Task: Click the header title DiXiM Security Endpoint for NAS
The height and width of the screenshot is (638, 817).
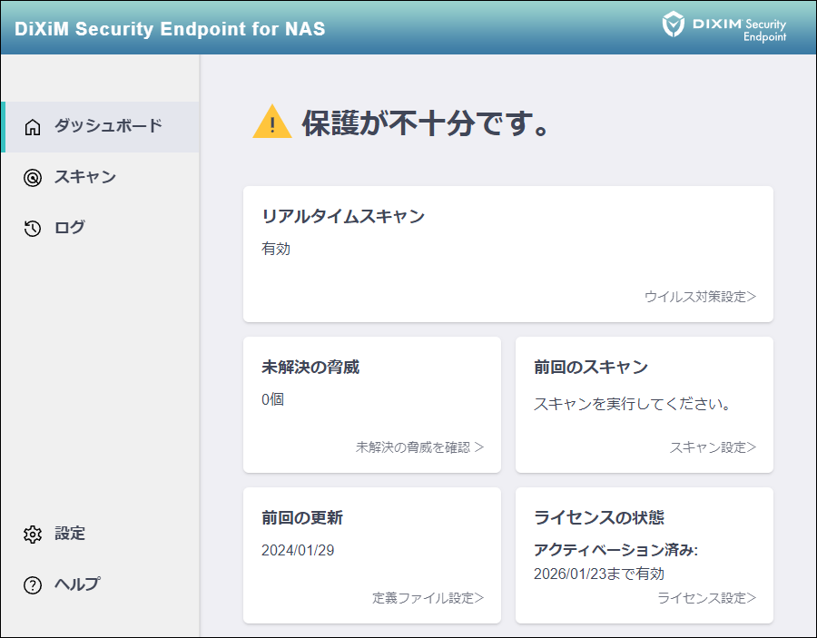Action: [x=170, y=28]
